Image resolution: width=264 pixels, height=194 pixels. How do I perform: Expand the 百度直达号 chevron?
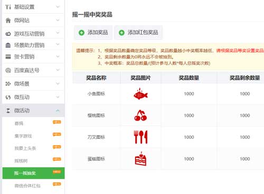(x=58, y=70)
